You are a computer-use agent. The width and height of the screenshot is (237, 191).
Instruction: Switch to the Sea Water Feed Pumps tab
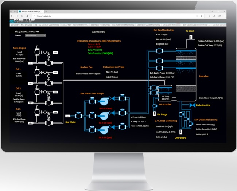click(100, 25)
